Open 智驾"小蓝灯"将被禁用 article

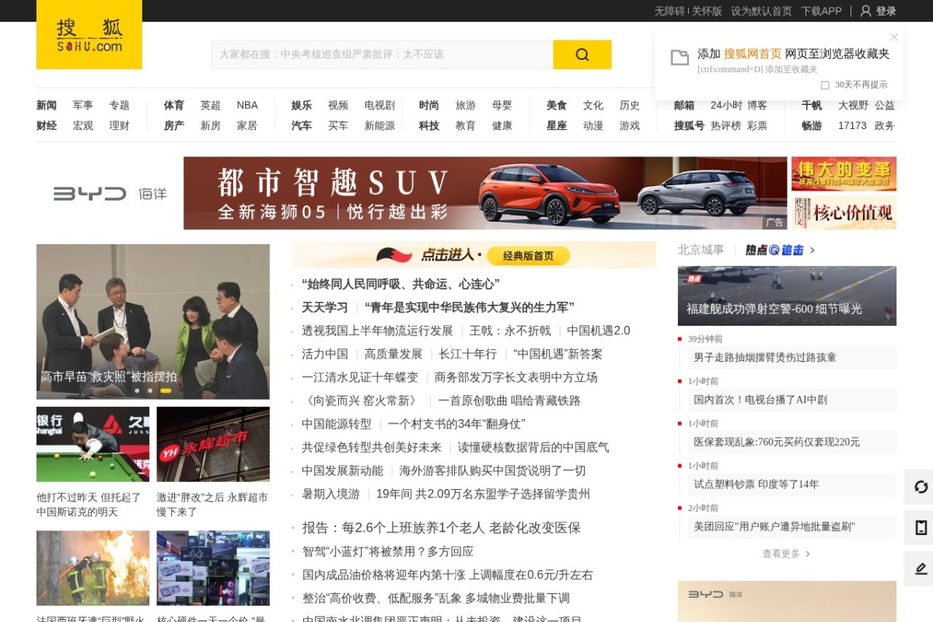coord(388,551)
